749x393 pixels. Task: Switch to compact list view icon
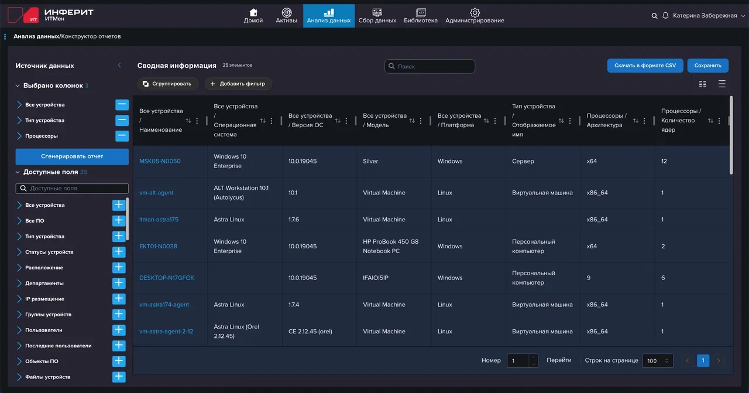click(703, 84)
